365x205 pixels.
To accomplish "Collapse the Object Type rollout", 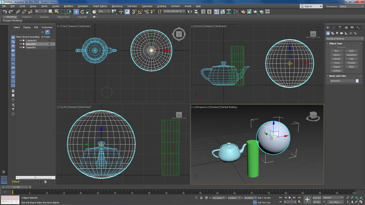I will (335, 44).
